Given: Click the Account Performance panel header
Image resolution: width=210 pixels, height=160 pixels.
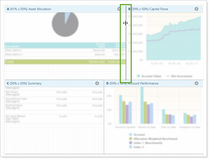Looking at the screenshot, I should (150, 83).
